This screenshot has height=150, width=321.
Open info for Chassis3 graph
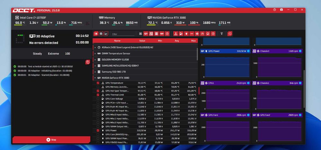click(x=300, y=51)
